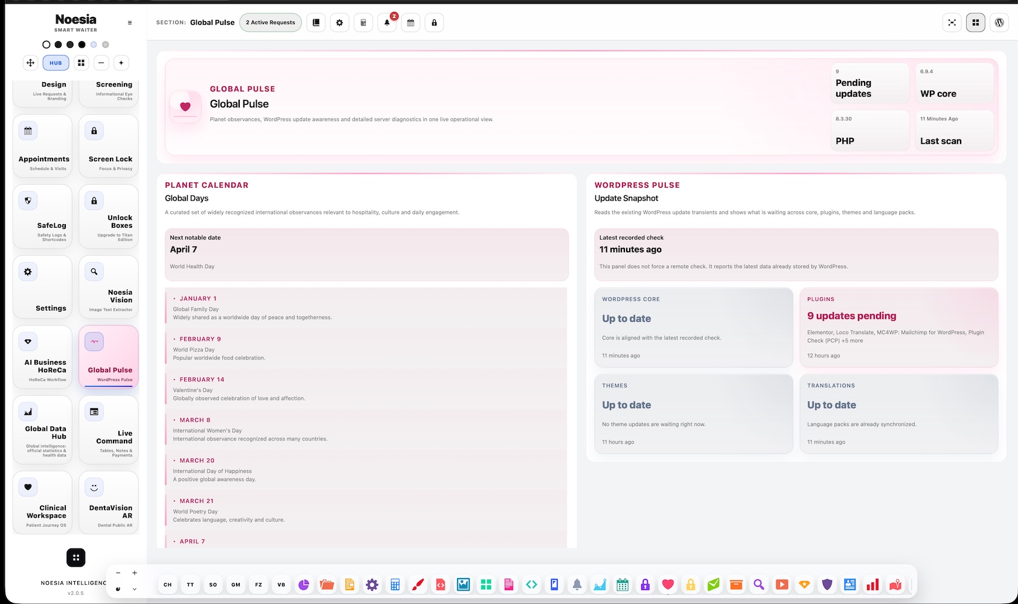The image size is (1018, 604).
Task: Open the red heart icon in the bottom dock
Action: [x=668, y=584]
